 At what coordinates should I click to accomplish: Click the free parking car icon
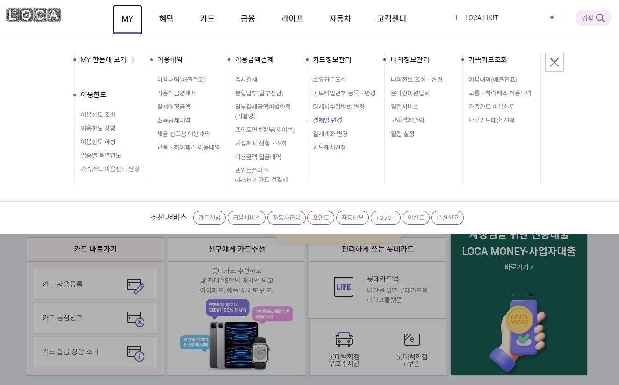344,339
